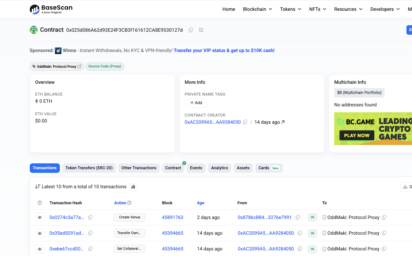412x256 pixels.
Task: Click the Create Venue action badge
Action: (x=129, y=217)
